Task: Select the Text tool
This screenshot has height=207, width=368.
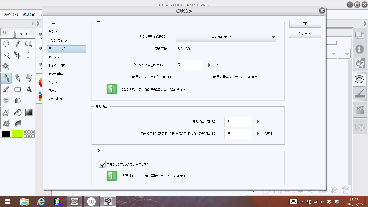Action: (29, 89)
